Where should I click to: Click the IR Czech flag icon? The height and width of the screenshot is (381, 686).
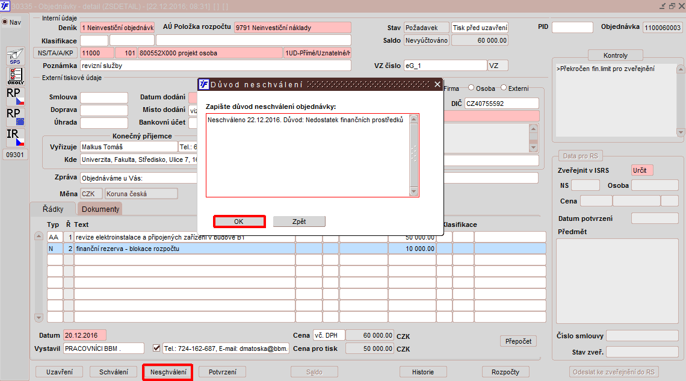point(15,137)
